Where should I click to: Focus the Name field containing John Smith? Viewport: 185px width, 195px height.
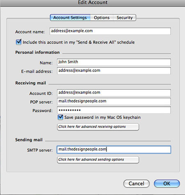[114, 62]
